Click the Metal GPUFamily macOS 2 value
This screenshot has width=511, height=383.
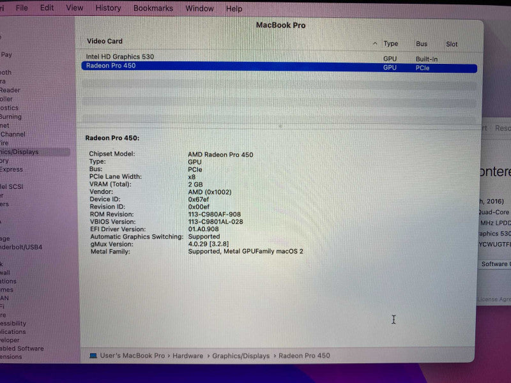pyautogui.click(x=245, y=252)
